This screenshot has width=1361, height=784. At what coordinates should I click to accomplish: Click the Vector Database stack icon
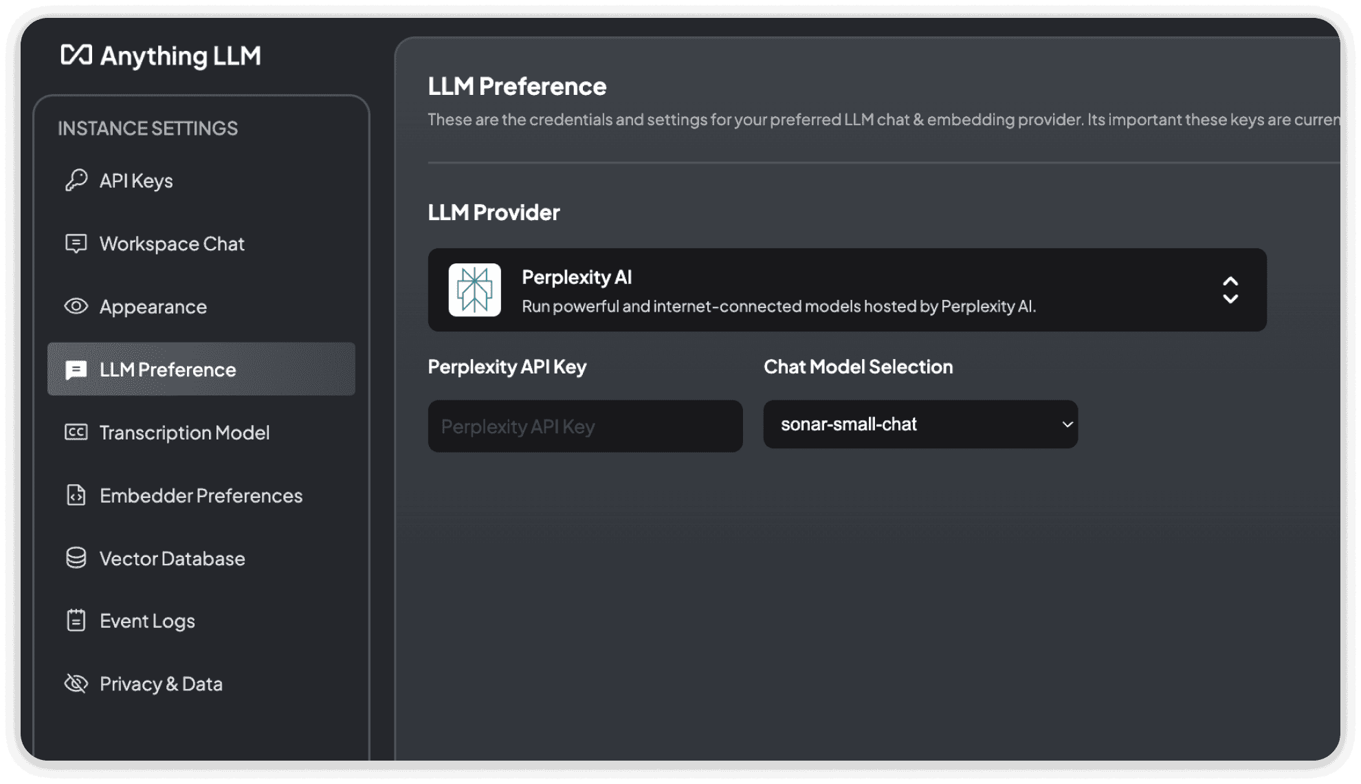click(76, 558)
